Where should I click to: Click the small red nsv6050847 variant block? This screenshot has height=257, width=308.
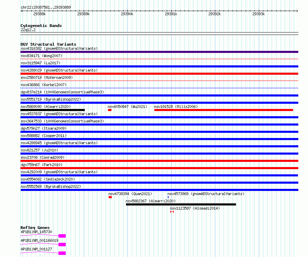pos(110,110)
